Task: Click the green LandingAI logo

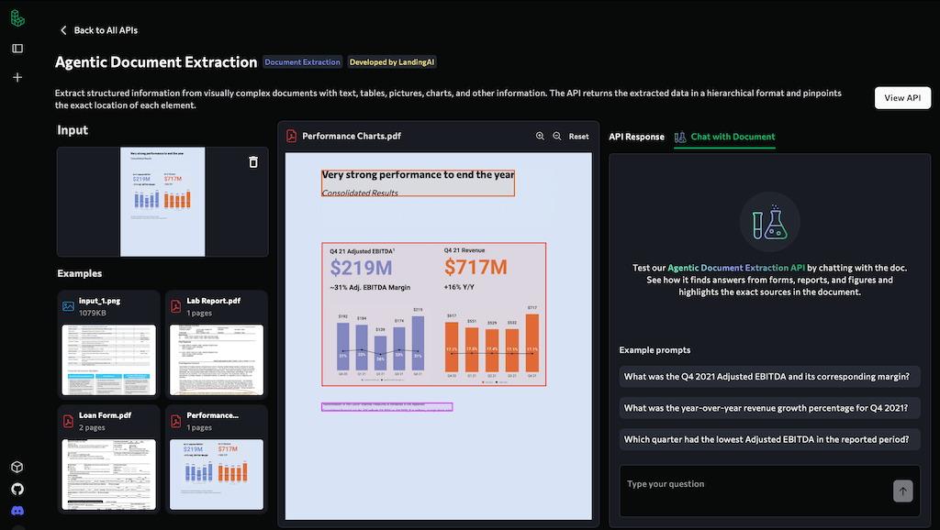Action: pyautogui.click(x=17, y=17)
